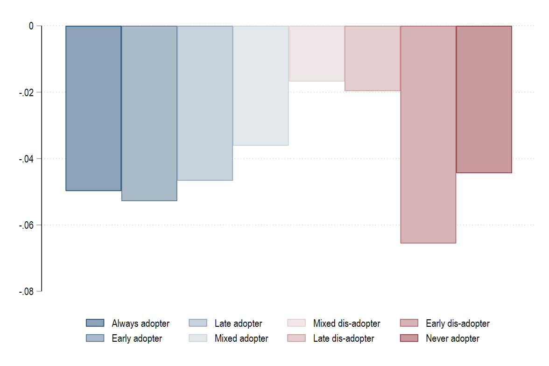Click the Never adopter legend swatch

[409, 338]
